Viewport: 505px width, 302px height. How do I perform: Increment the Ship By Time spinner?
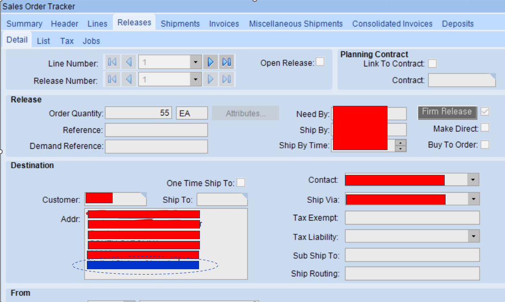[400, 143]
